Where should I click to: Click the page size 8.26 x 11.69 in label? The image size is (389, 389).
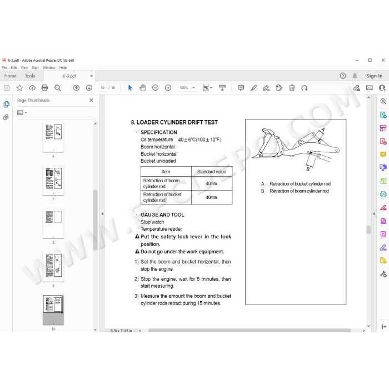(x=121, y=331)
